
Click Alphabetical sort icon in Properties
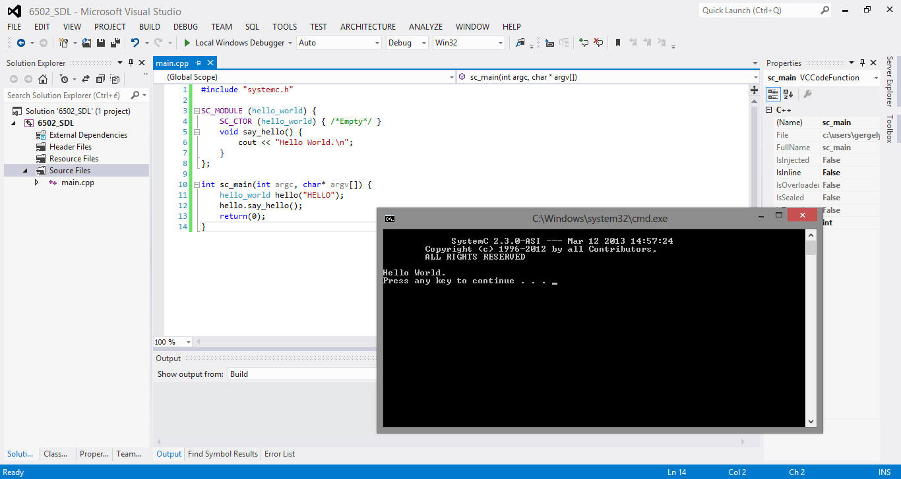pyautogui.click(x=788, y=94)
